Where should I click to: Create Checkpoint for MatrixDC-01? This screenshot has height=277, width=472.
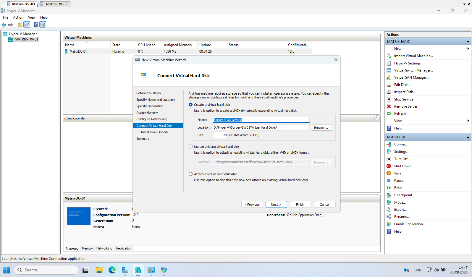(x=403, y=195)
